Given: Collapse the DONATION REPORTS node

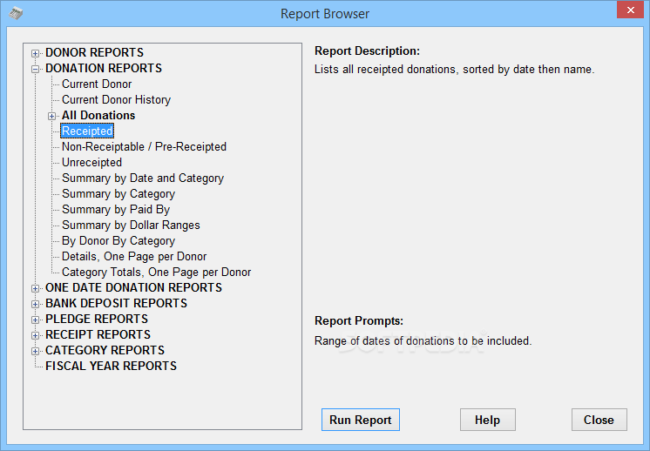Looking at the screenshot, I should coord(35,69).
